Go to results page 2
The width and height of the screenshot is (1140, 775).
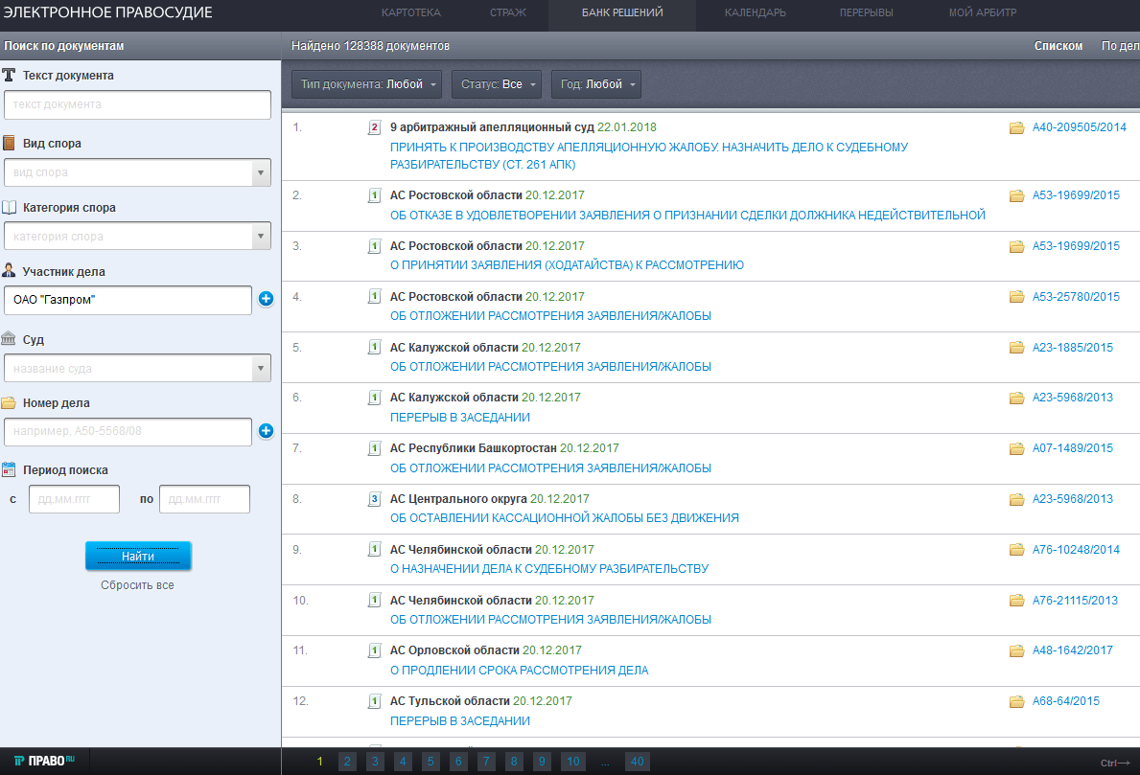coord(347,762)
